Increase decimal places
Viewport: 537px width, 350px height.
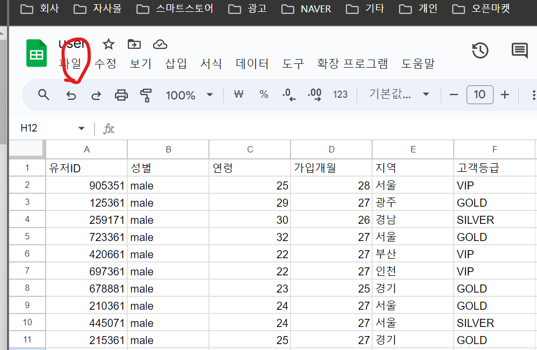314,94
